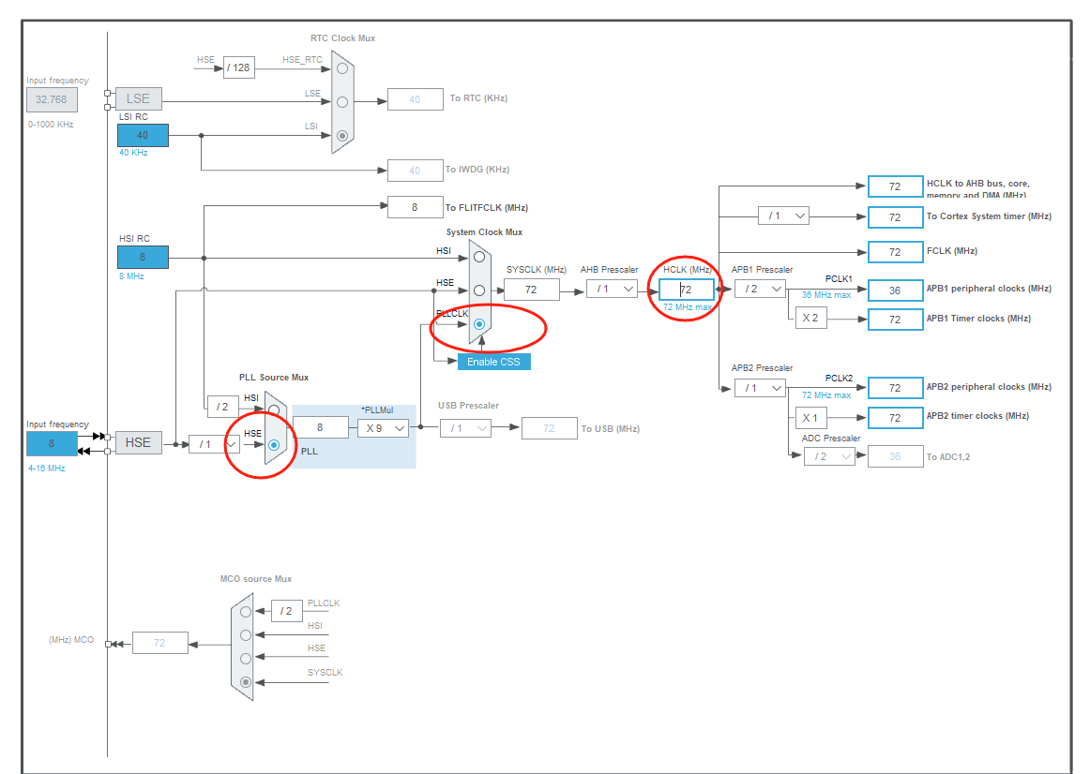Click the To ADC1,2 value field
This screenshot has height=774, width=1090.
(x=895, y=456)
